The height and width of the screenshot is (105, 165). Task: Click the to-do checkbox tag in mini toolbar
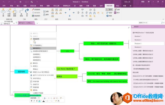54,98
